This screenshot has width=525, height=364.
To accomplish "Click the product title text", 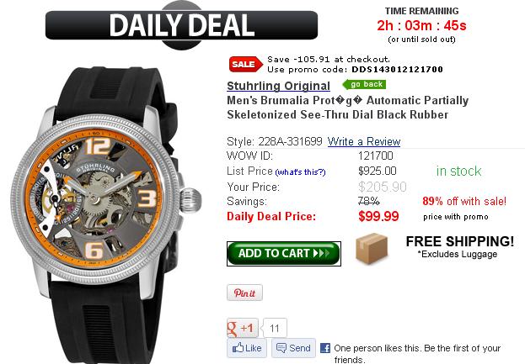I will [347, 108].
